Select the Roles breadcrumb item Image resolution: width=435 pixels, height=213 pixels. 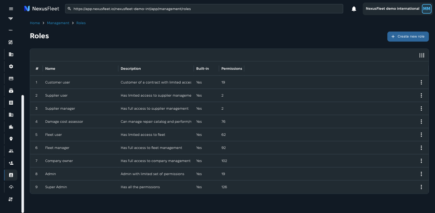tap(81, 23)
